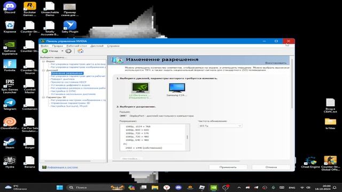Click the Car For Sale Simulator desktop icon
Image resolution: width=342 pixels, height=192 pixels.
pos(30,125)
